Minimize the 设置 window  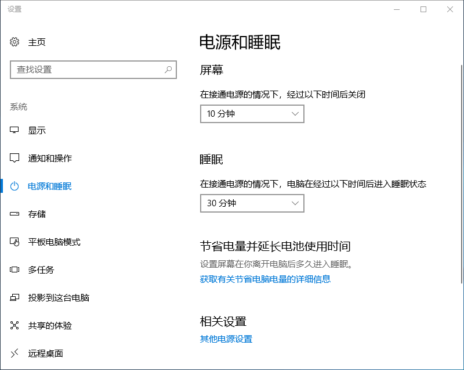pos(397,9)
